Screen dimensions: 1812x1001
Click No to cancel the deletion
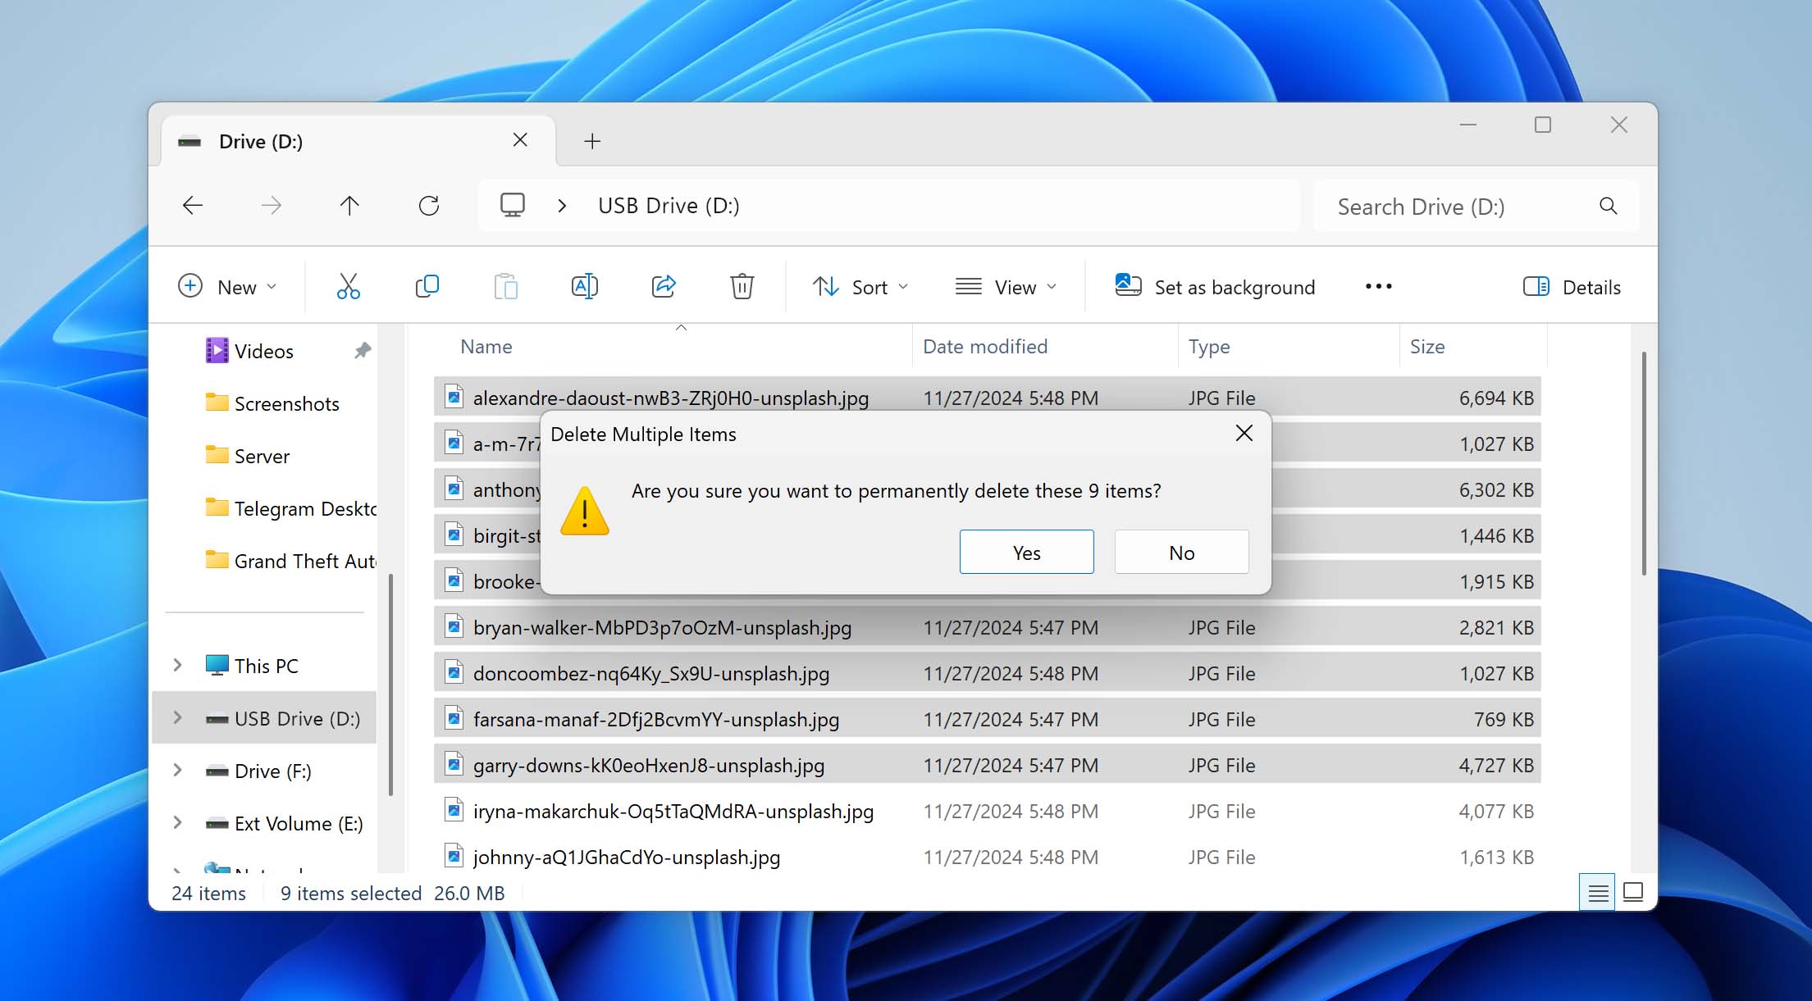coord(1182,551)
